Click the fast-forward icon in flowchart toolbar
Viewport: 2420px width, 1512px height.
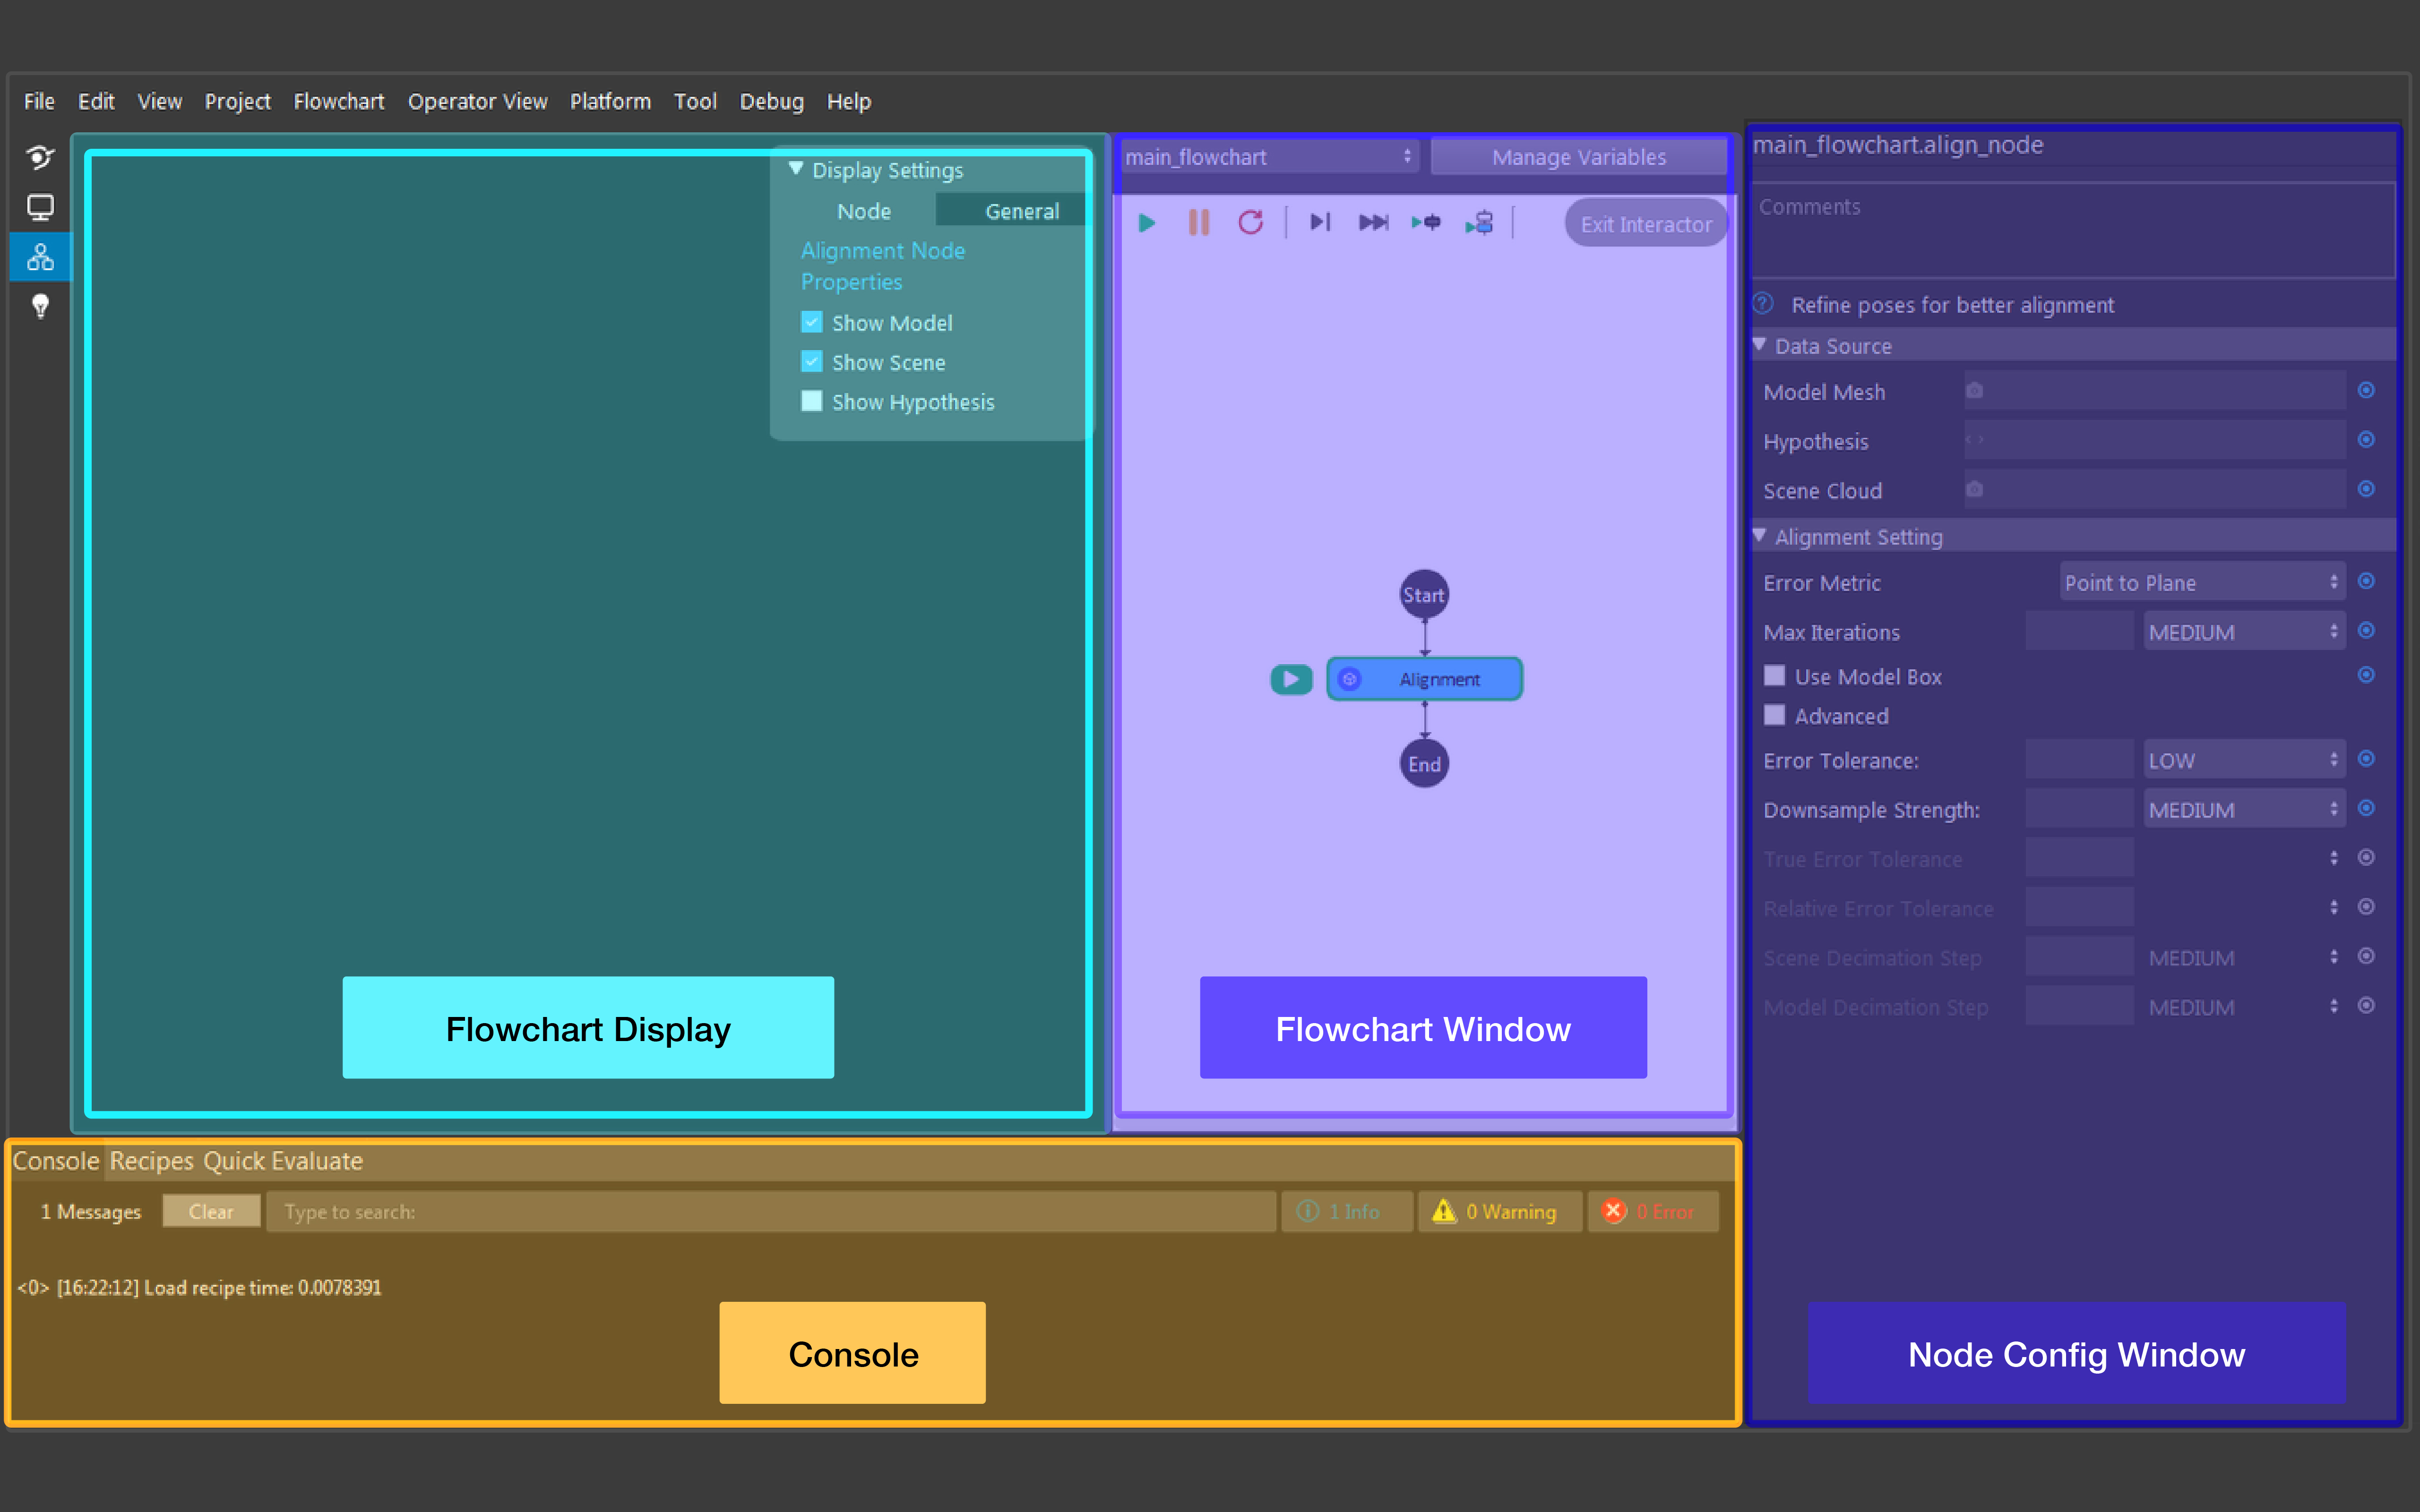pos(1374,222)
